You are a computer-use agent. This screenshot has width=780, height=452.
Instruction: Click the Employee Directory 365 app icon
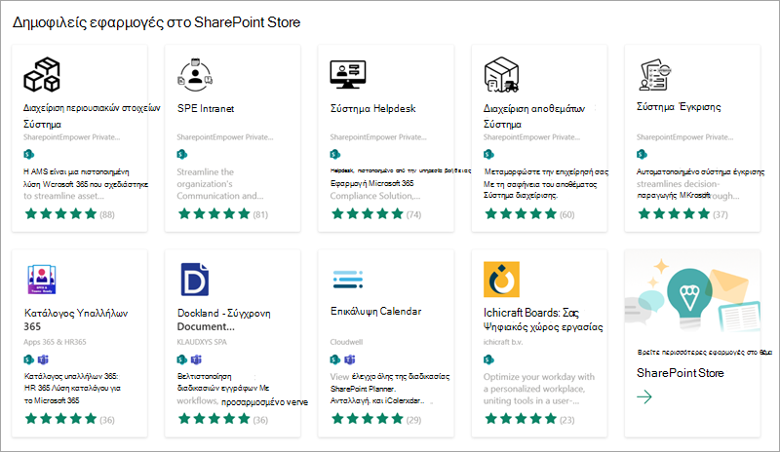(42, 280)
